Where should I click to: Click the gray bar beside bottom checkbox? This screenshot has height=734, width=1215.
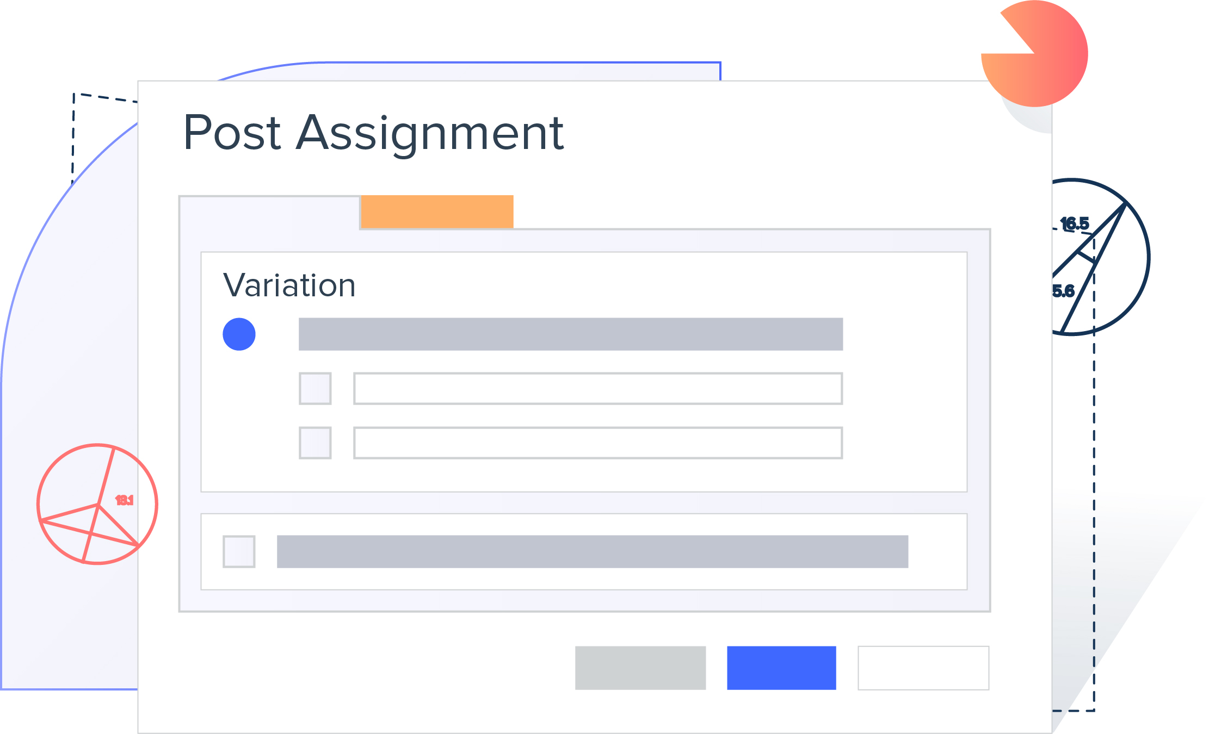(593, 551)
